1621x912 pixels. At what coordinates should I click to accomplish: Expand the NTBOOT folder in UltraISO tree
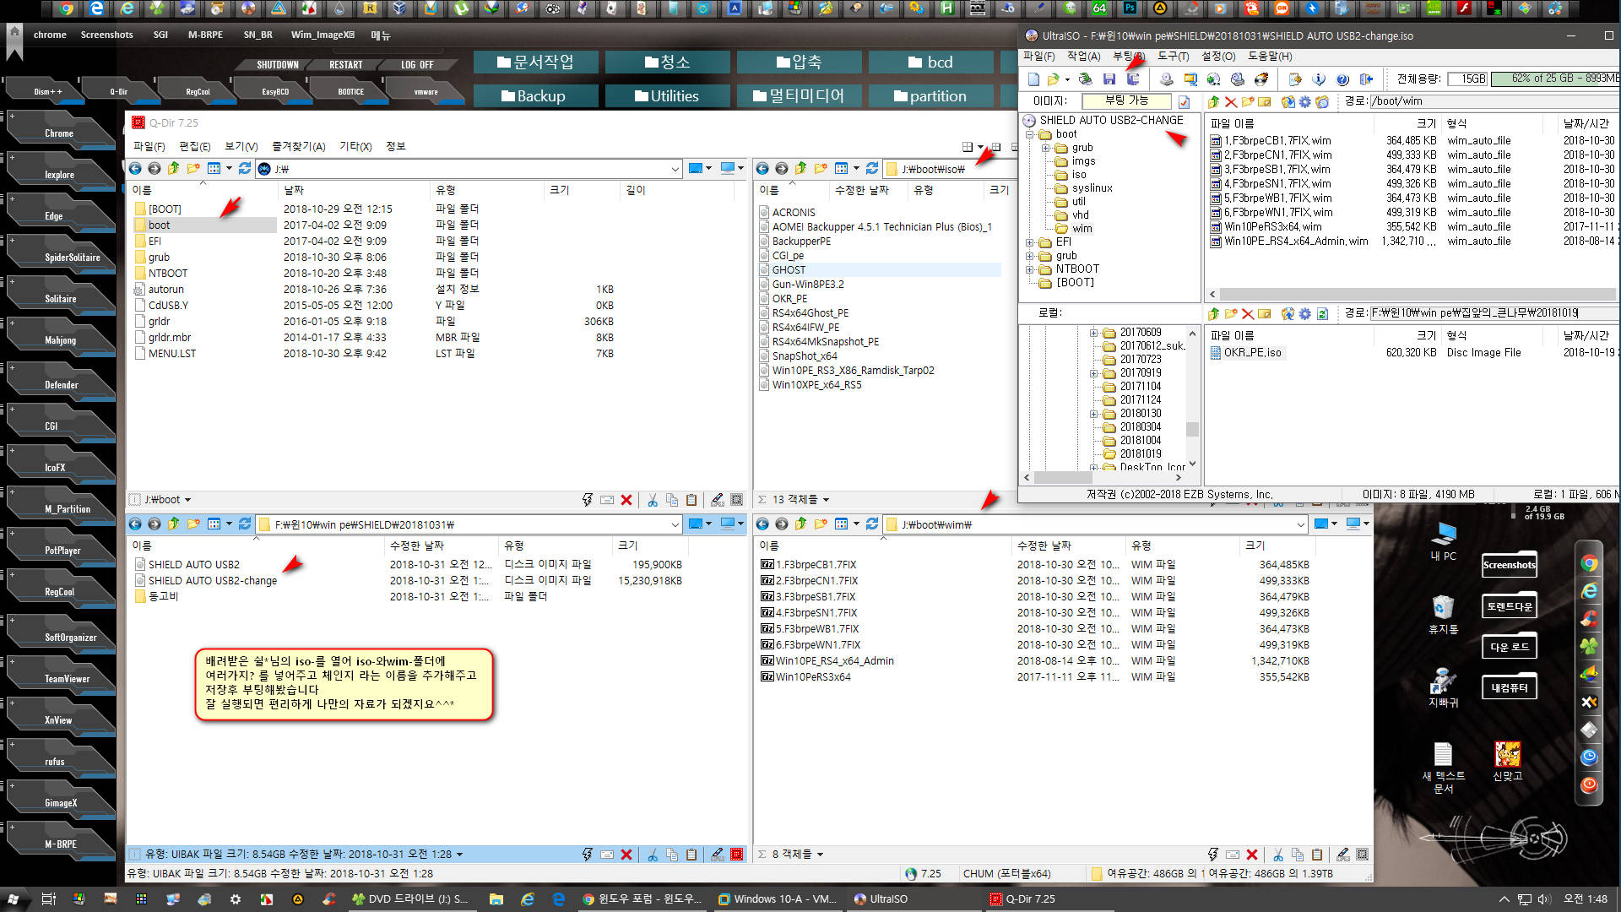[x=1030, y=269]
